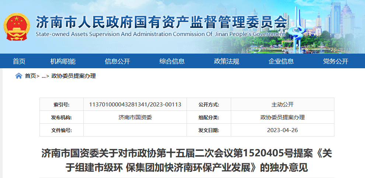Open 政策法规 menu item
Screen dimensions: 365x178
point(226,61)
